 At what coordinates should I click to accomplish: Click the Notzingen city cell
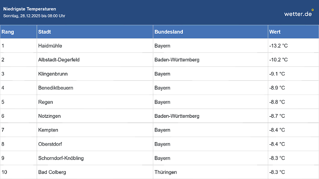49,116
